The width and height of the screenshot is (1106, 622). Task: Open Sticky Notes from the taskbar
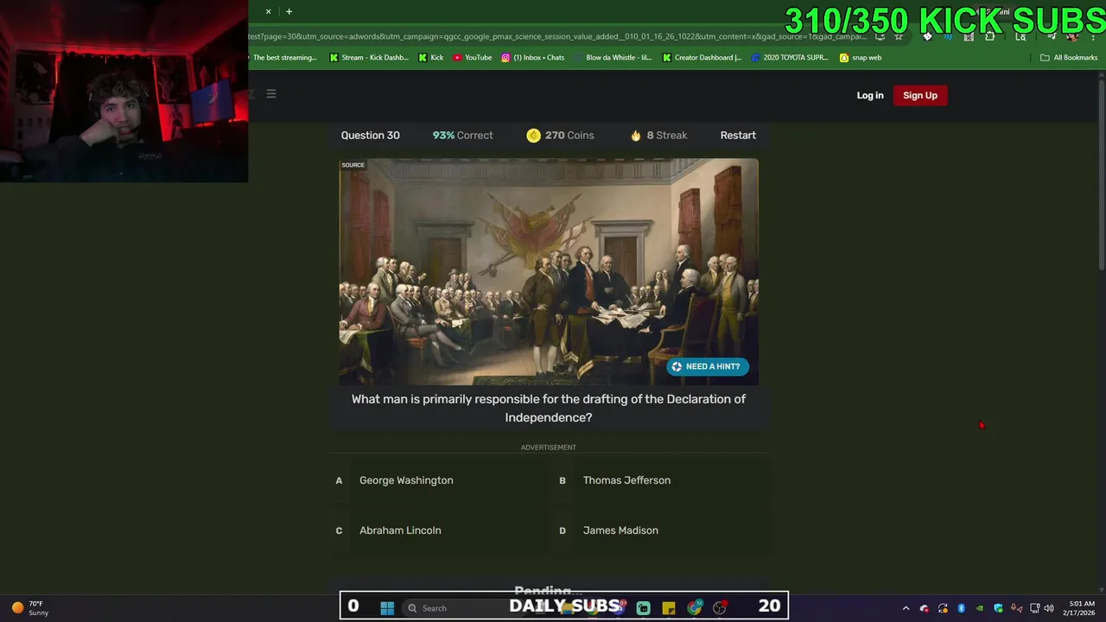[x=669, y=608]
